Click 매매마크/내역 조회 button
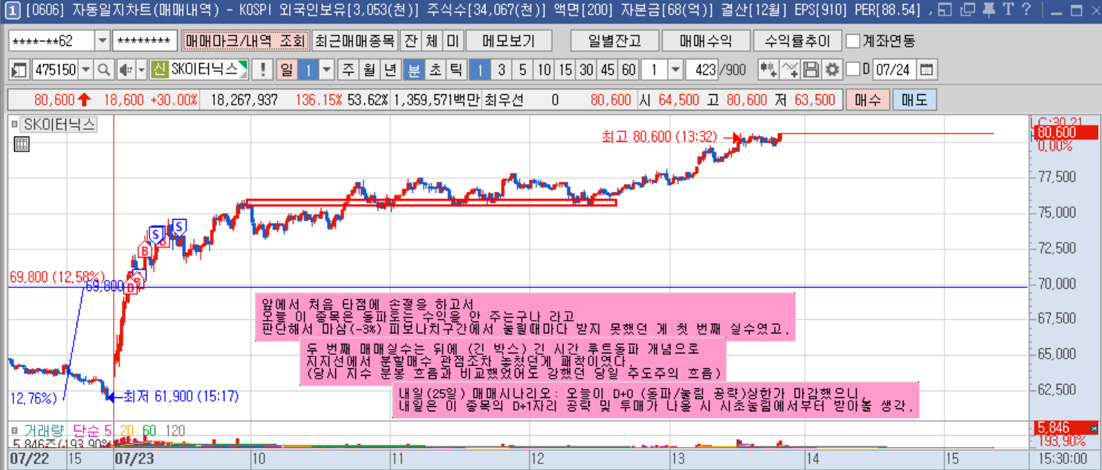Image resolution: width=1102 pixels, height=470 pixels. click(244, 41)
